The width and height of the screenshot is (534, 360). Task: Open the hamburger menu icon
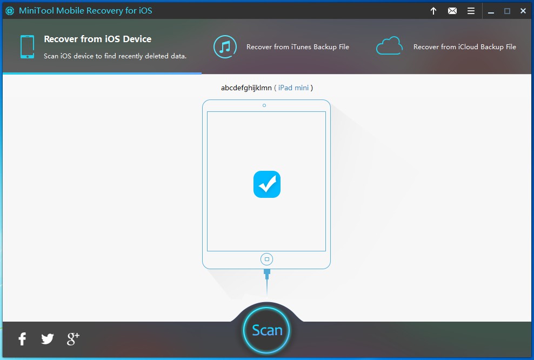[x=471, y=11]
